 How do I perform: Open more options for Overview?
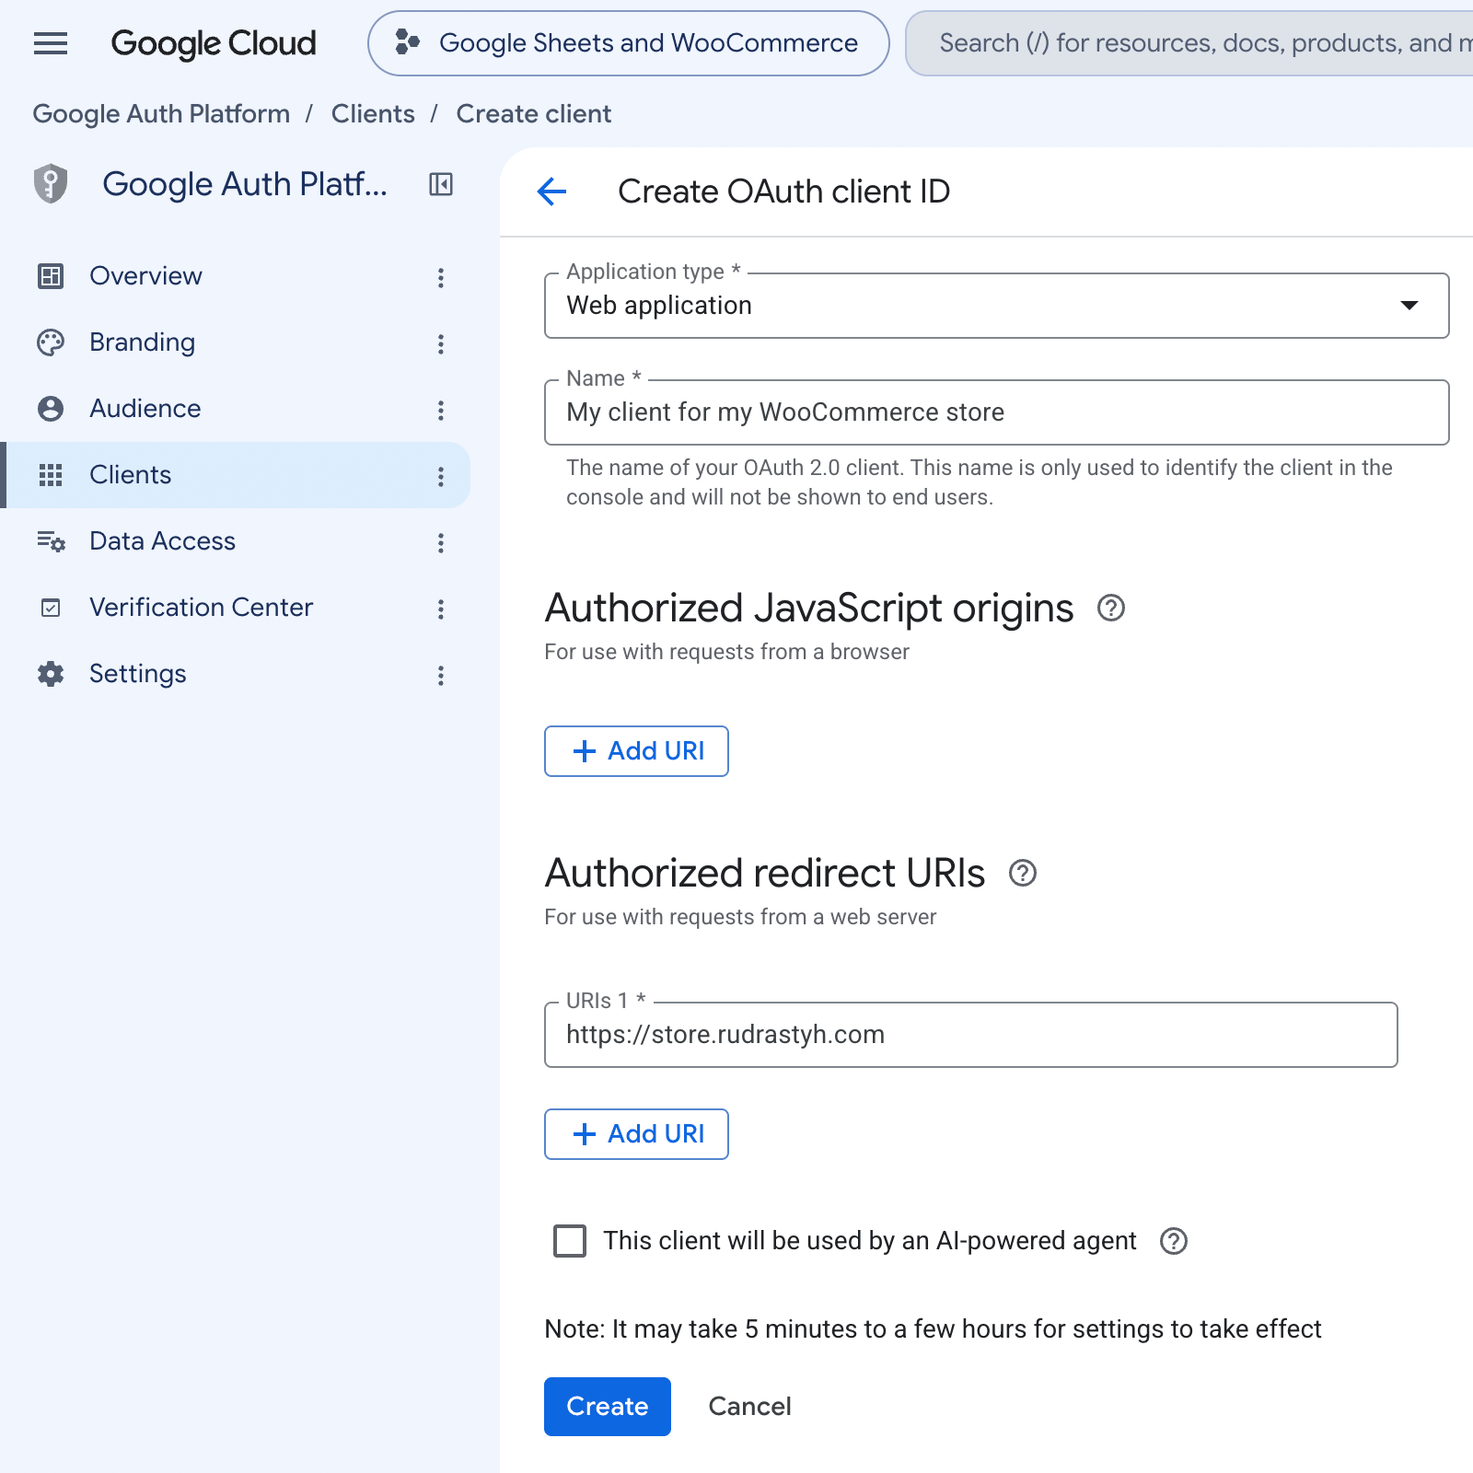coord(441,277)
